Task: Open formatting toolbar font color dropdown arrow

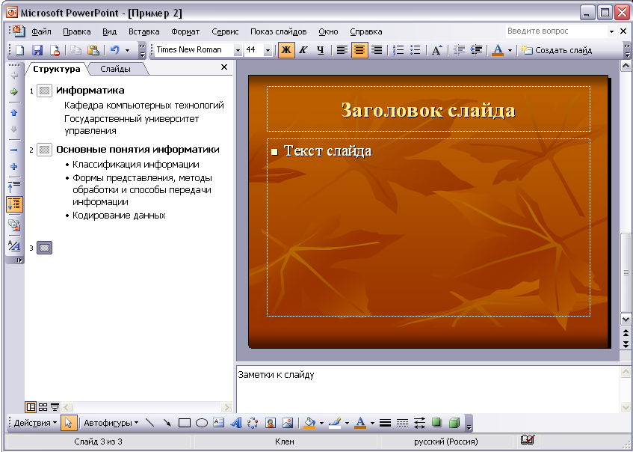Action: click(x=510, y=50)
